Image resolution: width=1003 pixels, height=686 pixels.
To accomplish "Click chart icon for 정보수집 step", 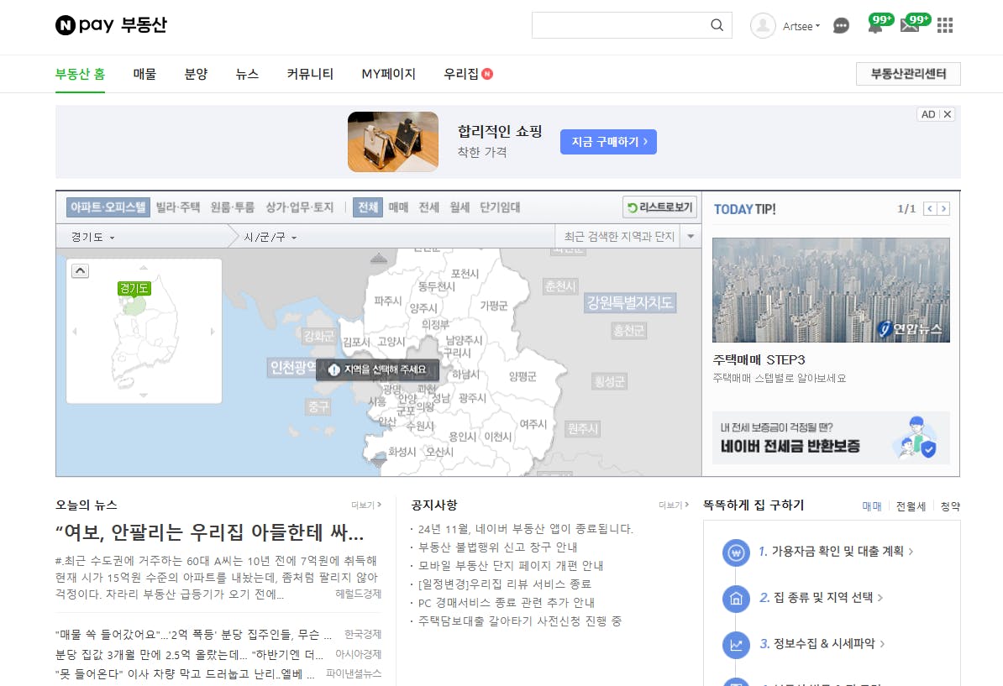I will coord(736,645).
